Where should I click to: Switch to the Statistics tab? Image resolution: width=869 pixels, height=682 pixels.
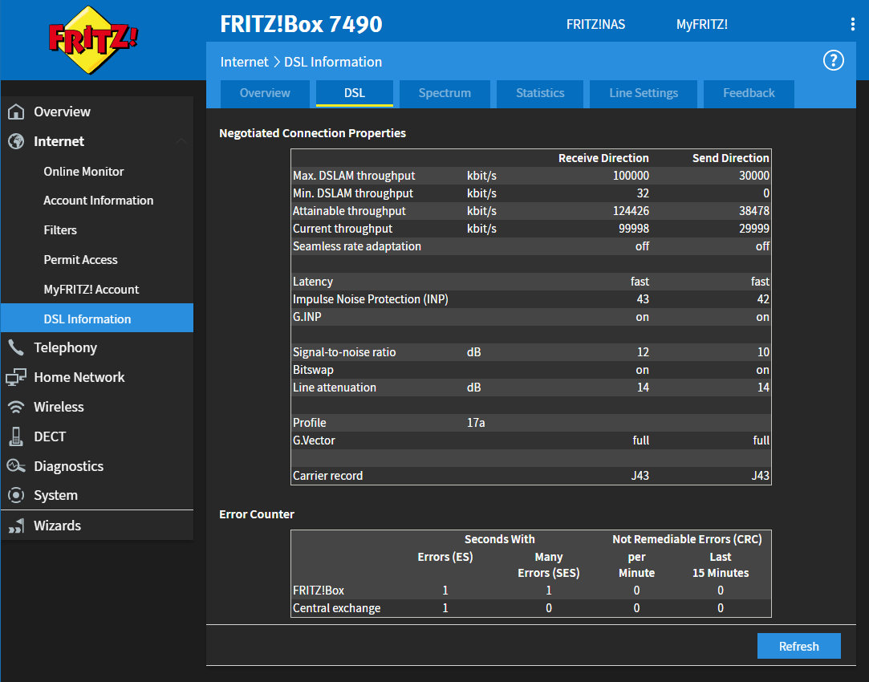tap(540, 93)
